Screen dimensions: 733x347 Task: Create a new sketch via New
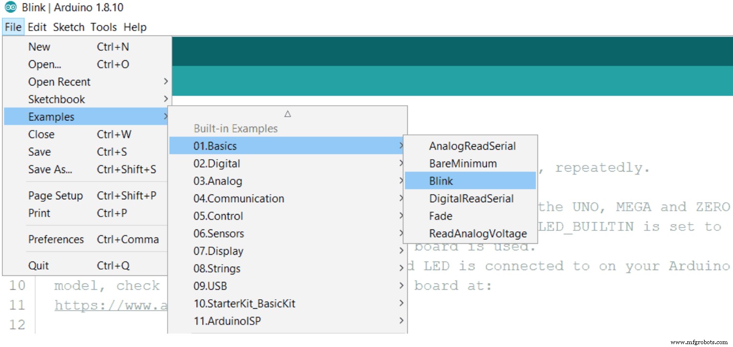pos(38,46)
